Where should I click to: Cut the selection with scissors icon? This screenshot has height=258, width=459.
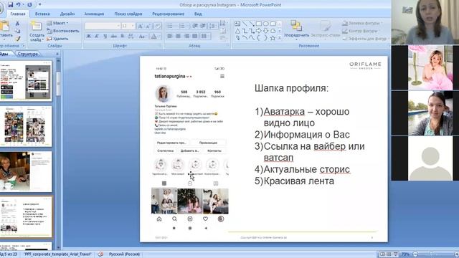pos(17,24)
